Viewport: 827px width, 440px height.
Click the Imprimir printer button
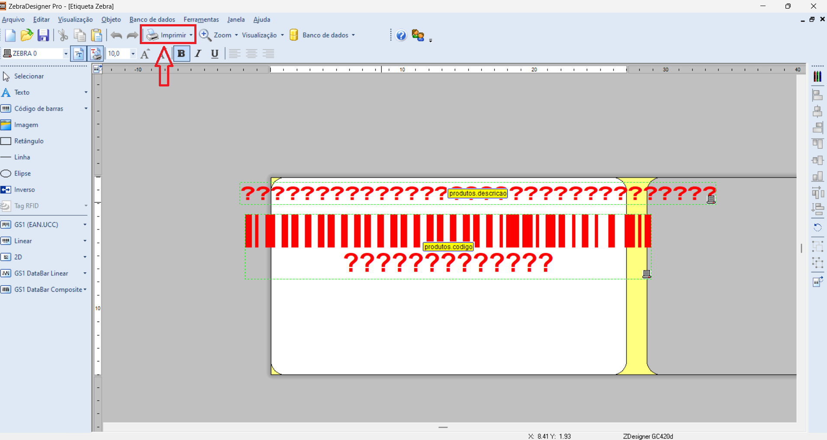(x=166, y=35)
